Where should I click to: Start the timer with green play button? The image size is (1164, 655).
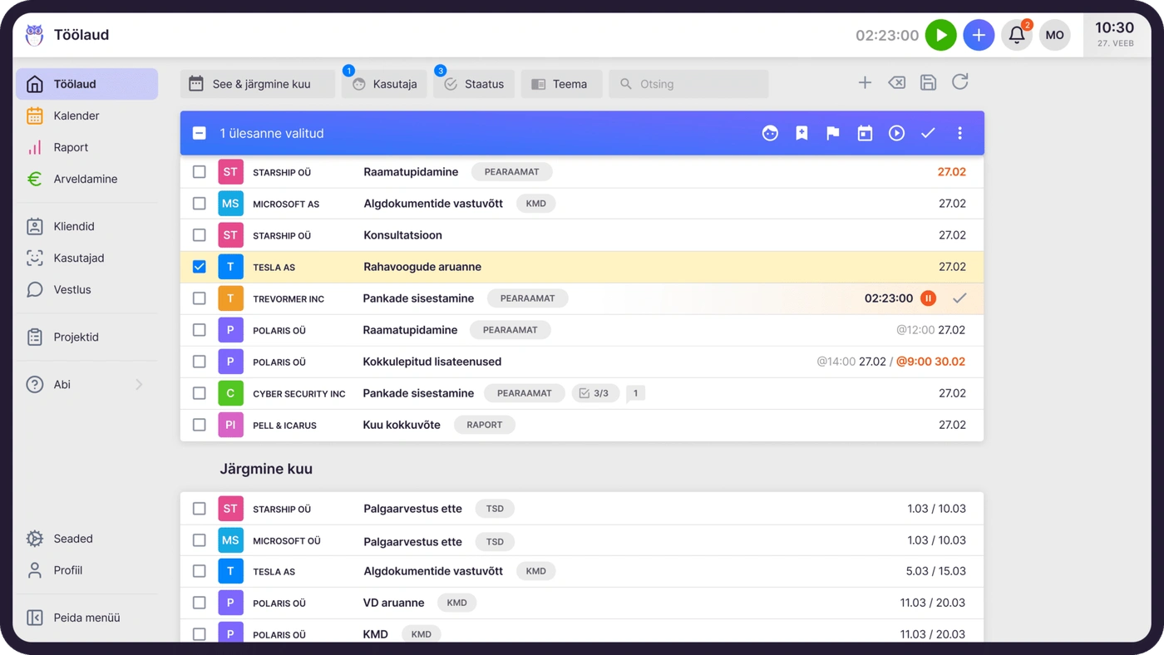941,35
